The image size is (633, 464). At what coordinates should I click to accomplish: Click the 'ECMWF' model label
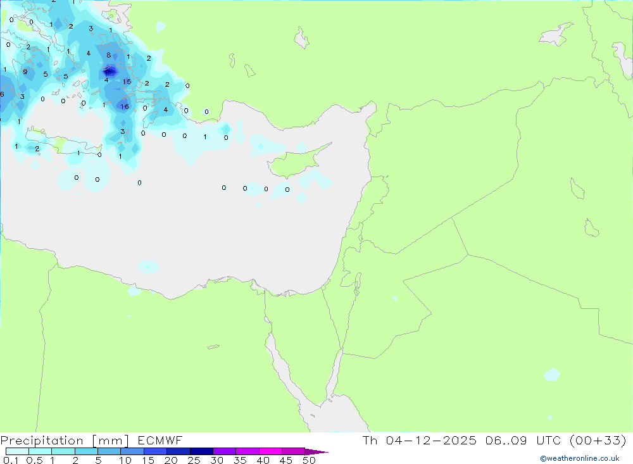pos(160,440)
